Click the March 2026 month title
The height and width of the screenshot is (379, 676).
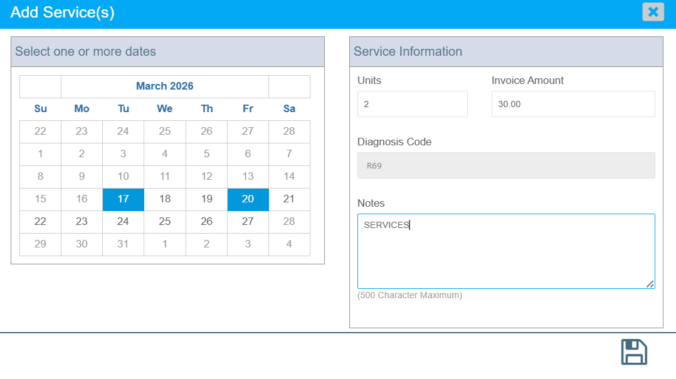click(x=165, y=86)
